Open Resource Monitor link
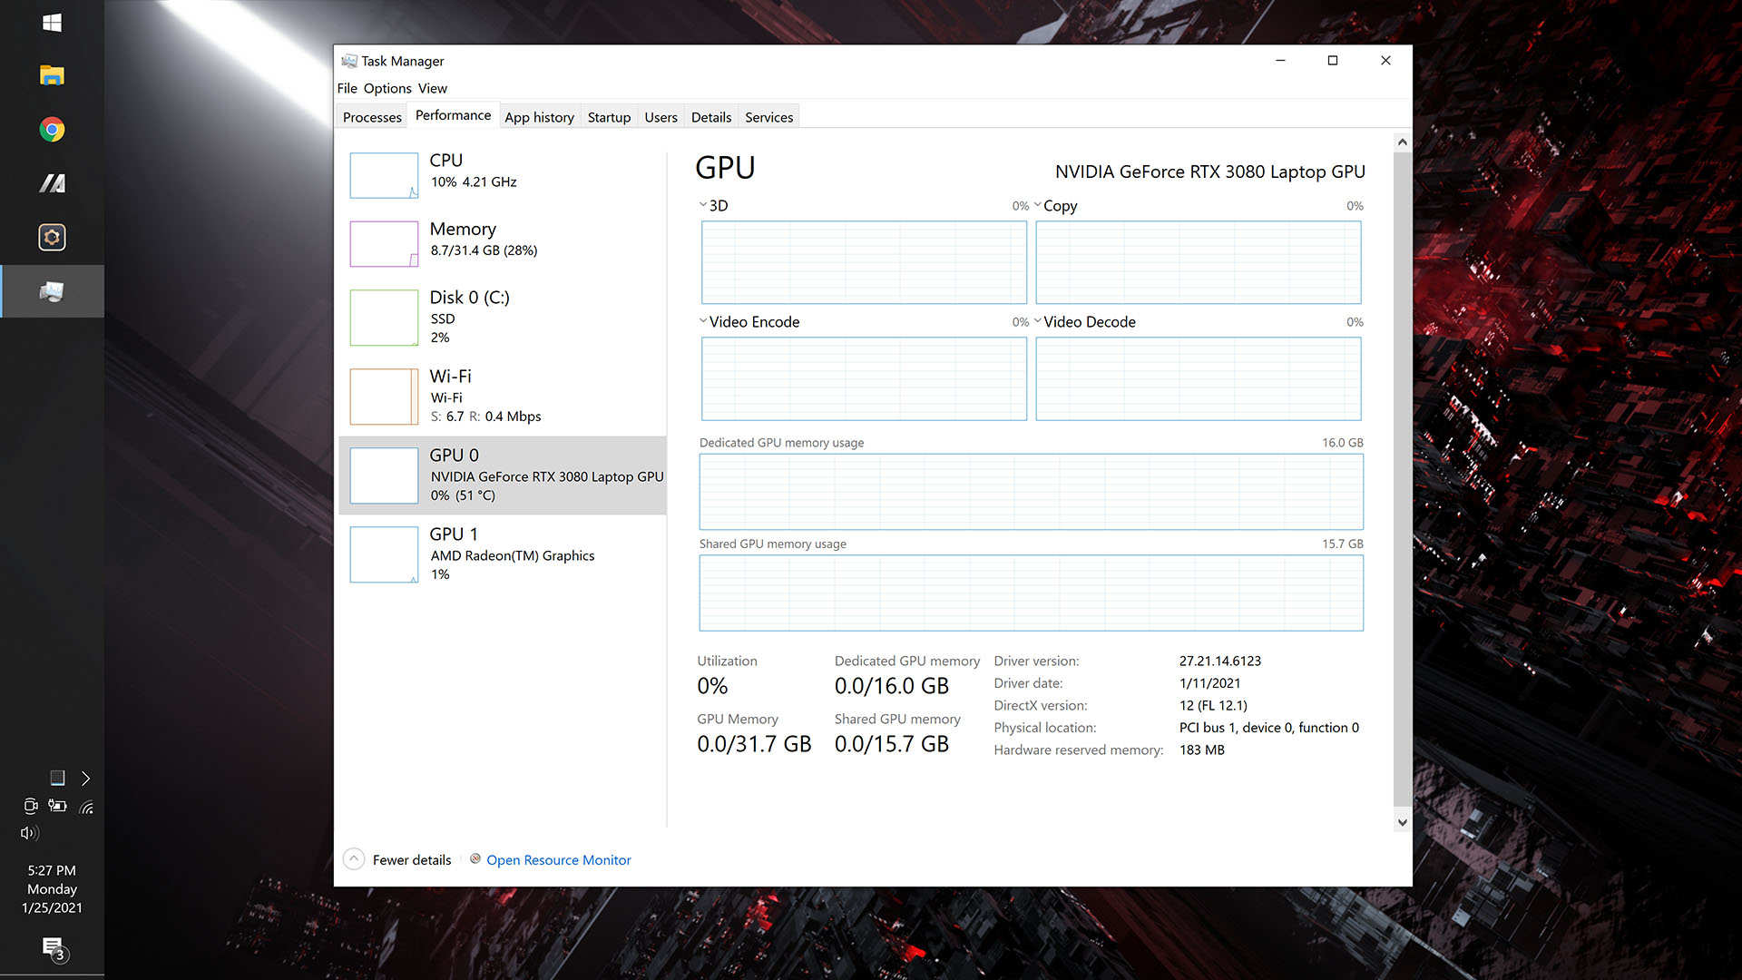 point(558,859)
